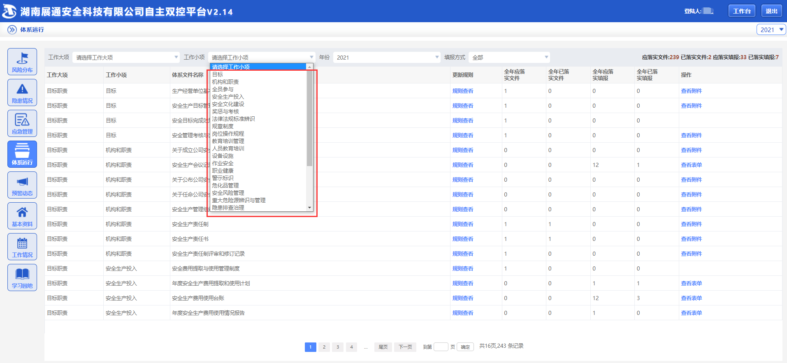Click the platform logo icon

click(x=9, y=12)
